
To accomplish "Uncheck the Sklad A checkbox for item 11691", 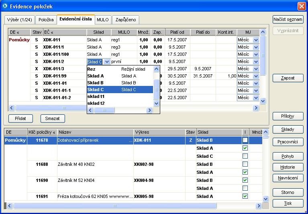I will tap(245, 196).
